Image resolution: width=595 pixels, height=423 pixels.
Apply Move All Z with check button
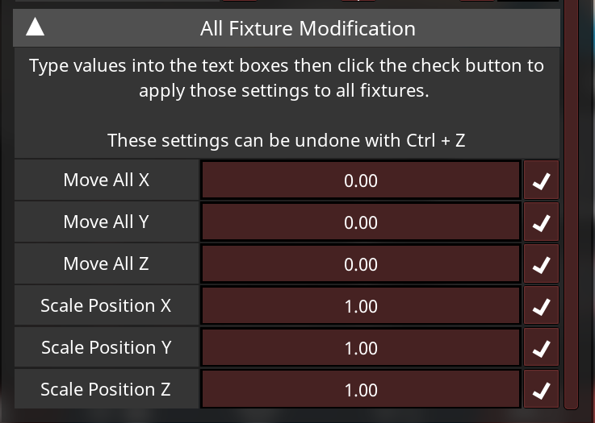click(542, 264)
